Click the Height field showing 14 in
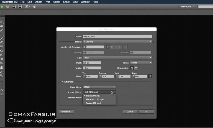Screen dimensions: 213x128 (92, 68)
